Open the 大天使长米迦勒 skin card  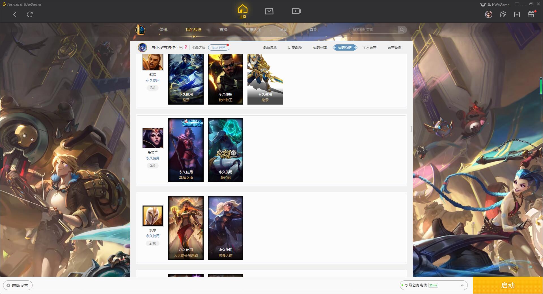(186, 228)
